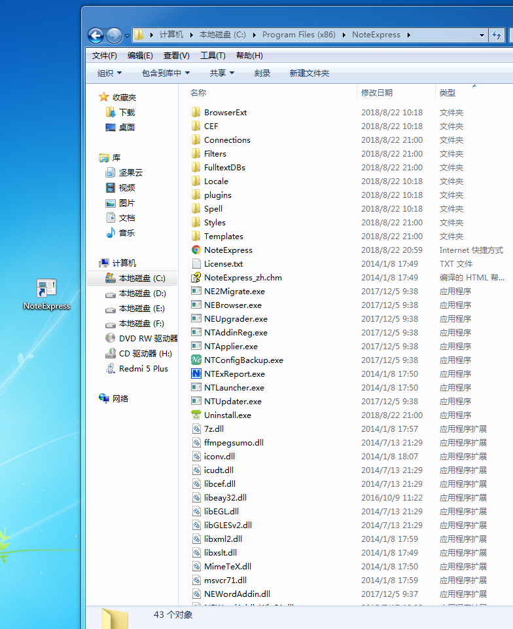Select 本地磁盘 (D:) drive
This screenshot has height=629, width=513.
point(135,294)
